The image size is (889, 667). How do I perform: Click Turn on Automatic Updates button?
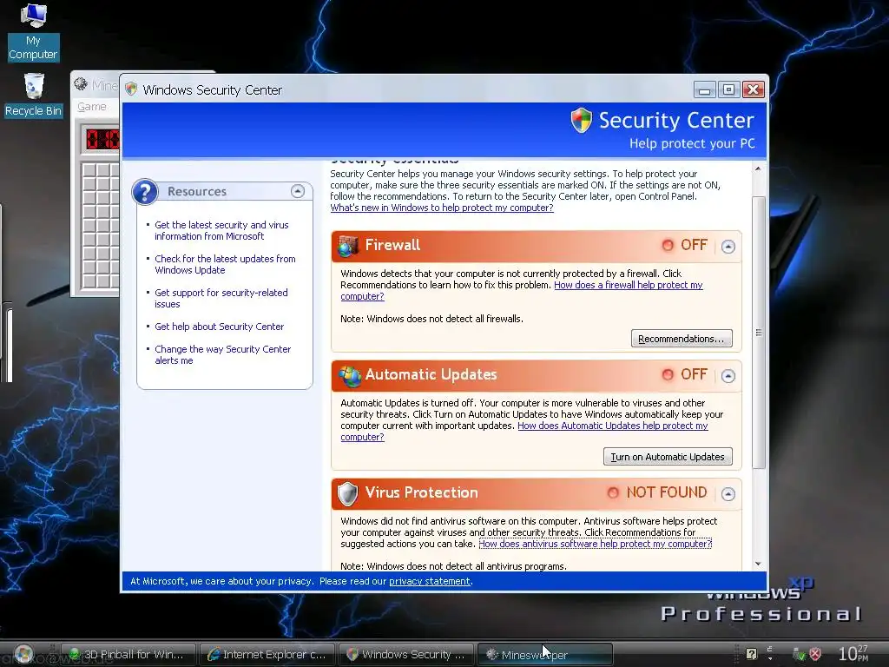point(668,457)
